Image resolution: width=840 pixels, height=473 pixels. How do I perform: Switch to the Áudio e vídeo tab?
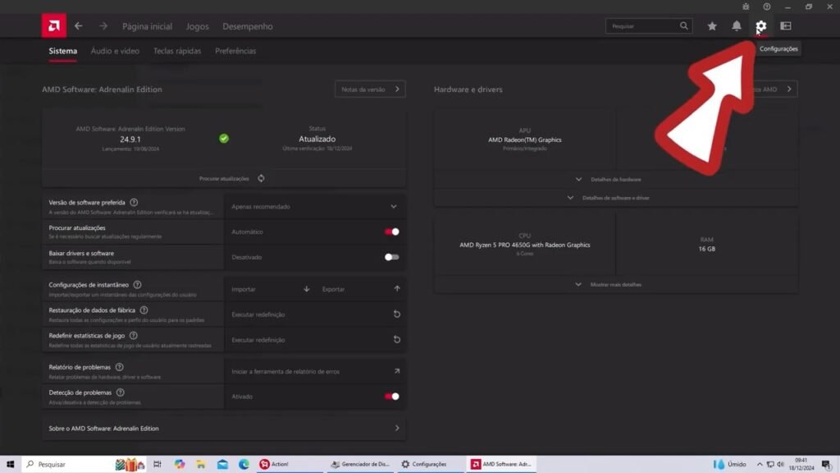coord(115,51)
